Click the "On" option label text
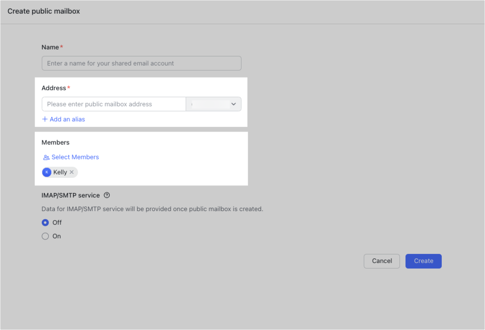The image size is (485, 330). coord(57,236)
